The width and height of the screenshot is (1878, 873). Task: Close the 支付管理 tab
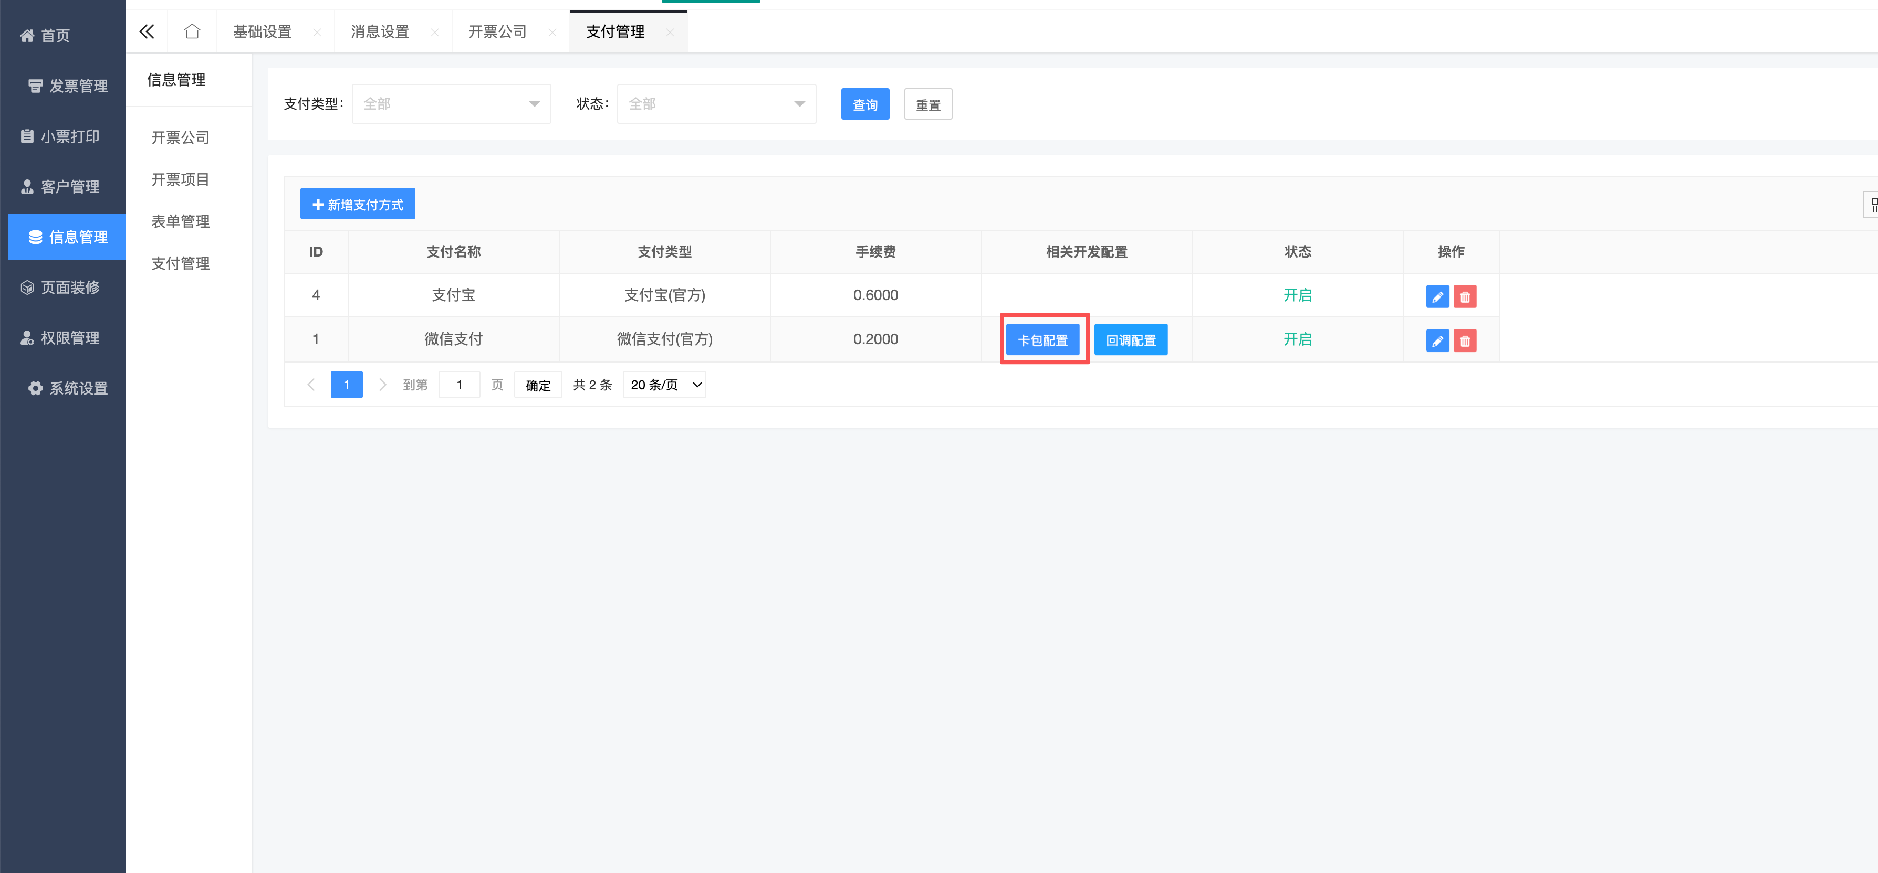tap(670, 32)
